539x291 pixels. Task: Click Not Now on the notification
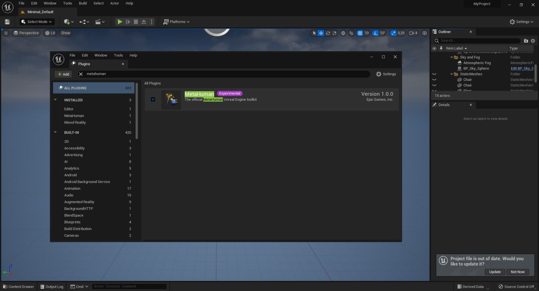tap(518, 272)
